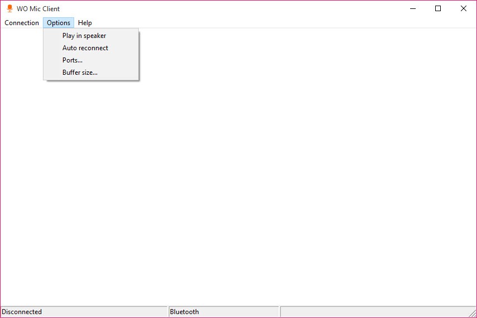This screenshot has width=477, height=318.
Task: Maximize the WO Mic Client window
Action: pos(438,8)
